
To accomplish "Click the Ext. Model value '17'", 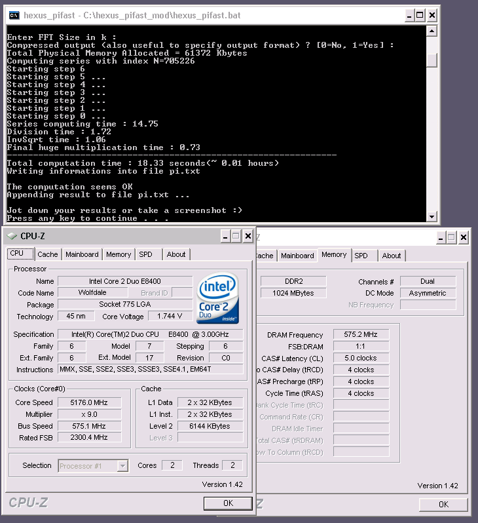I will point(150,358).
